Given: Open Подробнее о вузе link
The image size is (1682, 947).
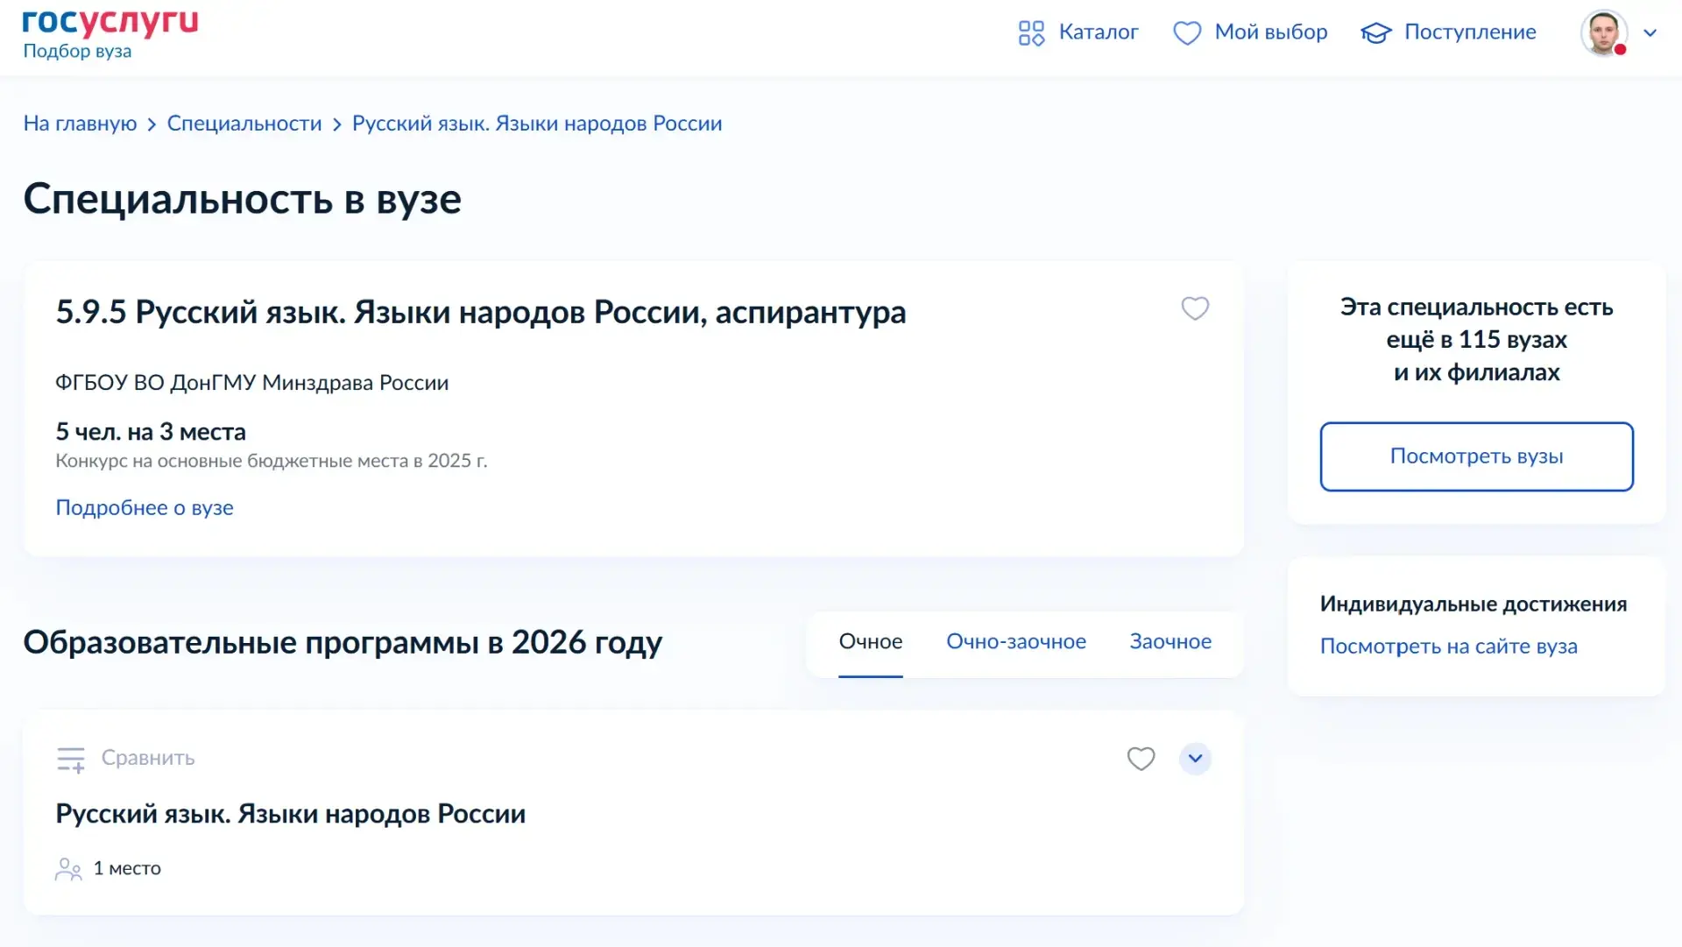Looking at the screenshot, I should click(x=145, y=508).
